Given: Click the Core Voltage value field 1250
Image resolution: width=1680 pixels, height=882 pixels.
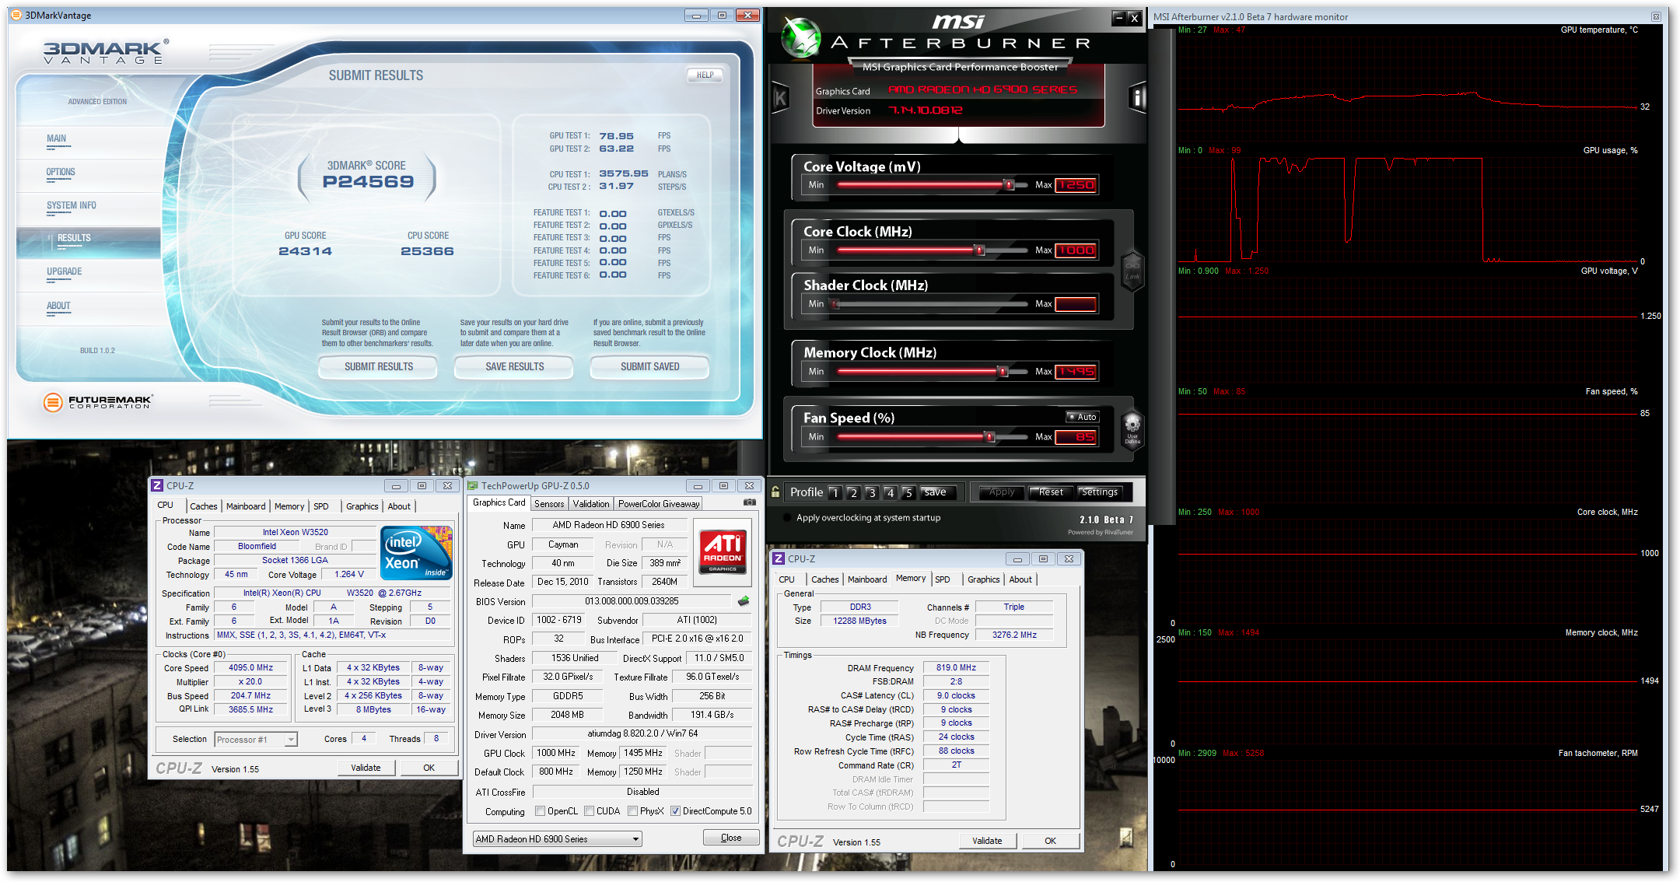Looking at the screenshot, I should coord(1076,185).
